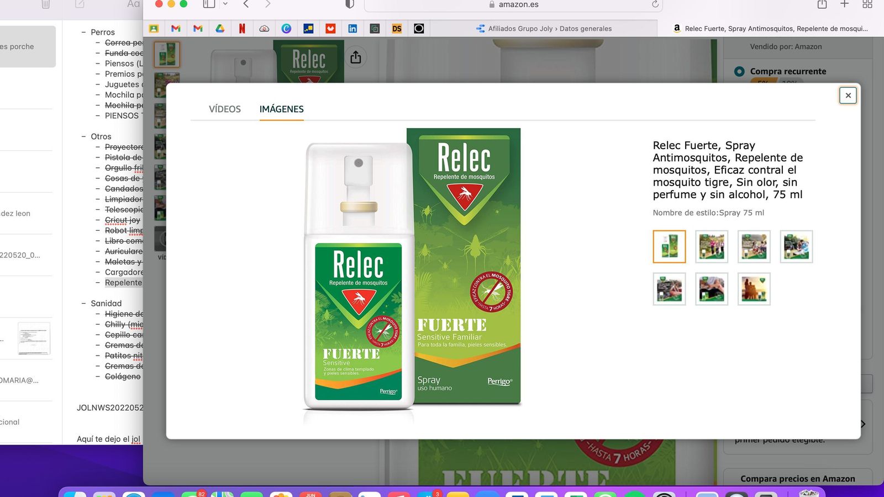Open the Google Drive bookmark
Viewport: 884px width, 497px height.
(220, 28)
